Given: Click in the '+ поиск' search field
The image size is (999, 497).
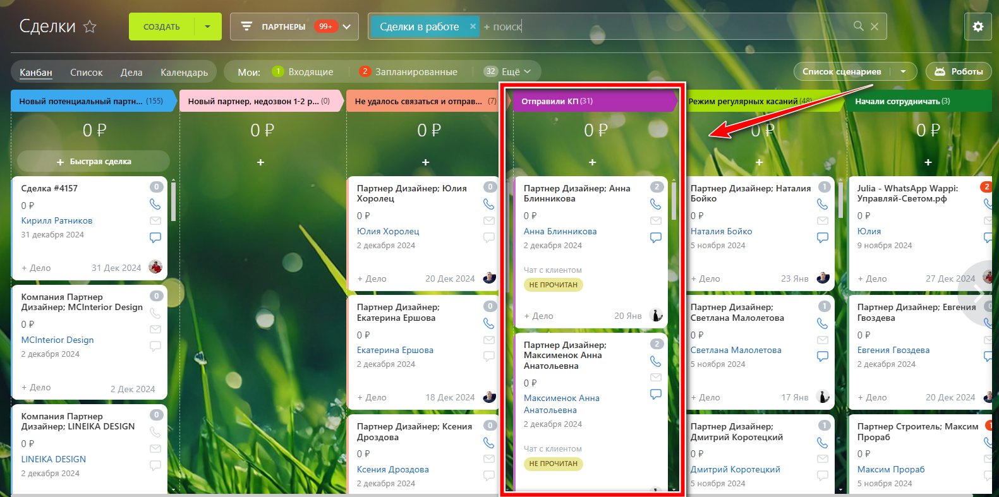Looking at the screenshot, I should [x=663, y=27].
